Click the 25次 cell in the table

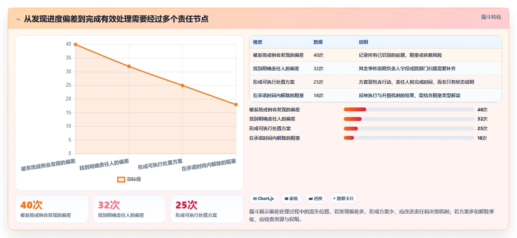[318, 82]
